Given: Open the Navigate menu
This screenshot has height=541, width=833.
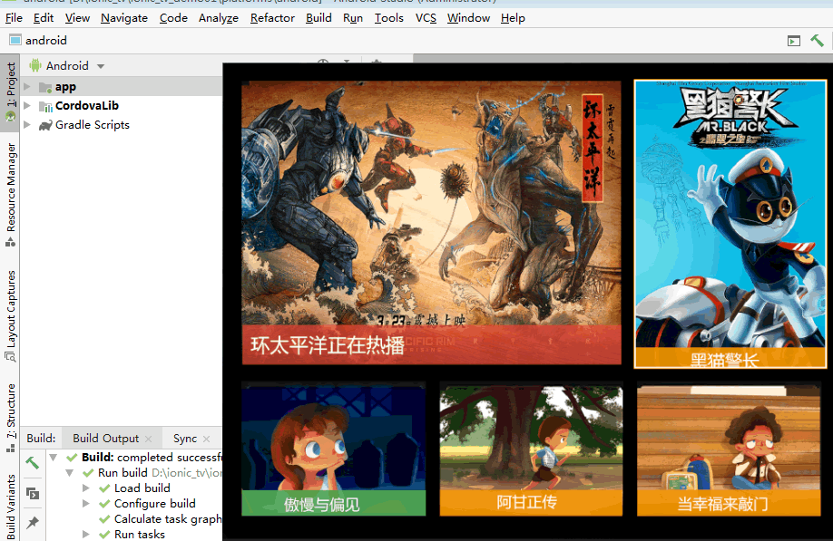Looking at the screenshot, I should click(x=124, y=18).
